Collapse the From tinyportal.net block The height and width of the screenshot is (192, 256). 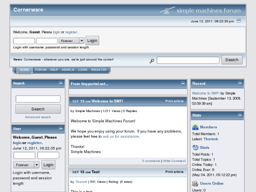(183, 83)
